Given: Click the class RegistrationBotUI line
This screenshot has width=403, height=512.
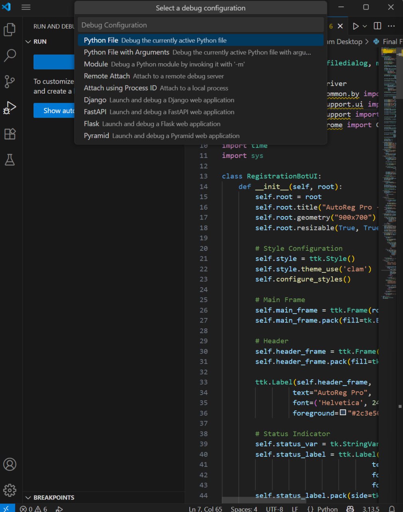Looking at the screenshot, I should tap(272, 176).
